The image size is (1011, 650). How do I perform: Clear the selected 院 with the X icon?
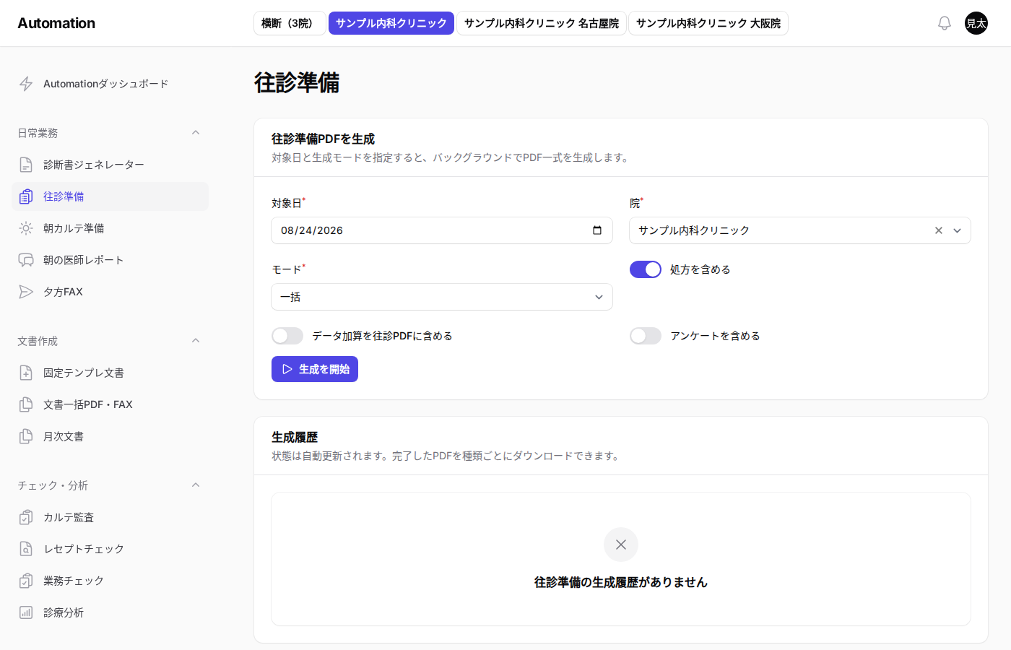939,230
